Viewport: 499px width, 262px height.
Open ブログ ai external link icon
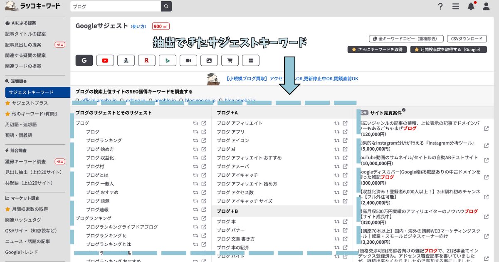pyautogui.click(x=345, y=149)
